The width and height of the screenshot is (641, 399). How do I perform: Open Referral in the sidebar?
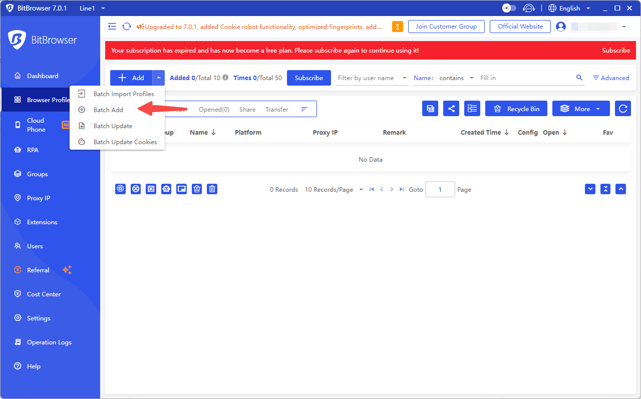click(50, 270)
